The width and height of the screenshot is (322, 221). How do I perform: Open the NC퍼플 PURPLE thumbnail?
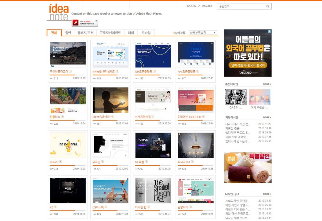point(153,145)
